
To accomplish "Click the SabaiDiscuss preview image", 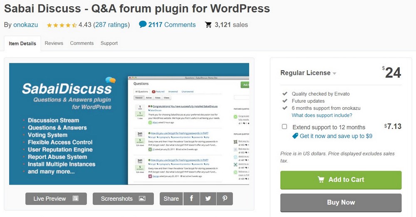I will [x=129, y=123].
